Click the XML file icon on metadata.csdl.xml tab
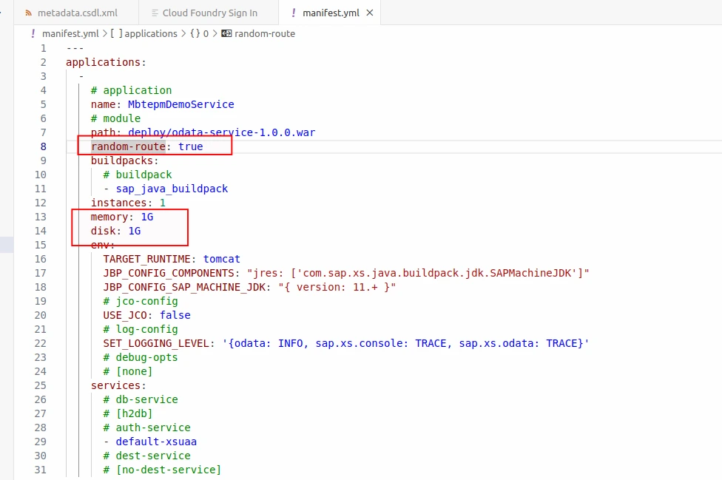Screen dimensions: 722x480 coord(29,13)
